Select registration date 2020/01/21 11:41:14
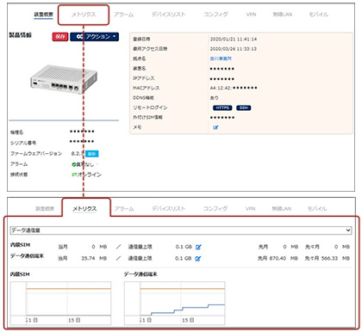 click(234, 39)
